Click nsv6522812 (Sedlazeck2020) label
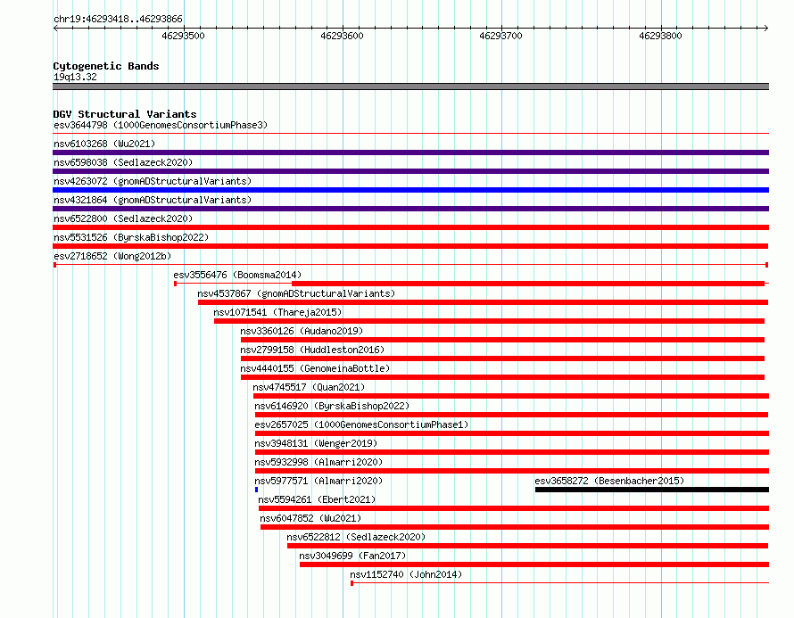 [356, 537]
